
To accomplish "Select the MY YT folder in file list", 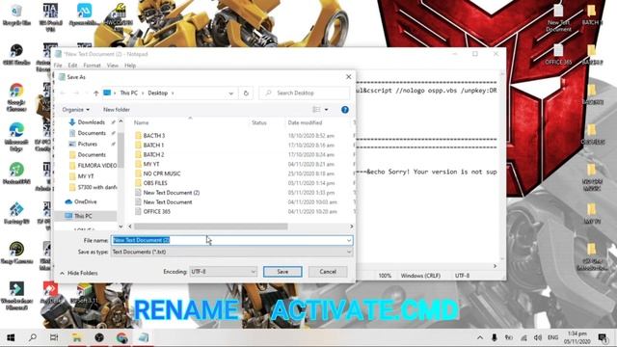I will coord(151,164).
